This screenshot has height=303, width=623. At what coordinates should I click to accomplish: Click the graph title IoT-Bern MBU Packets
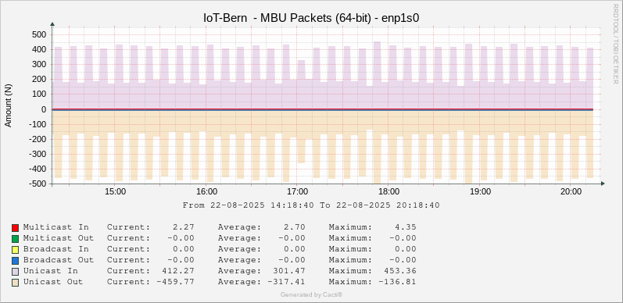pos(311,17)
